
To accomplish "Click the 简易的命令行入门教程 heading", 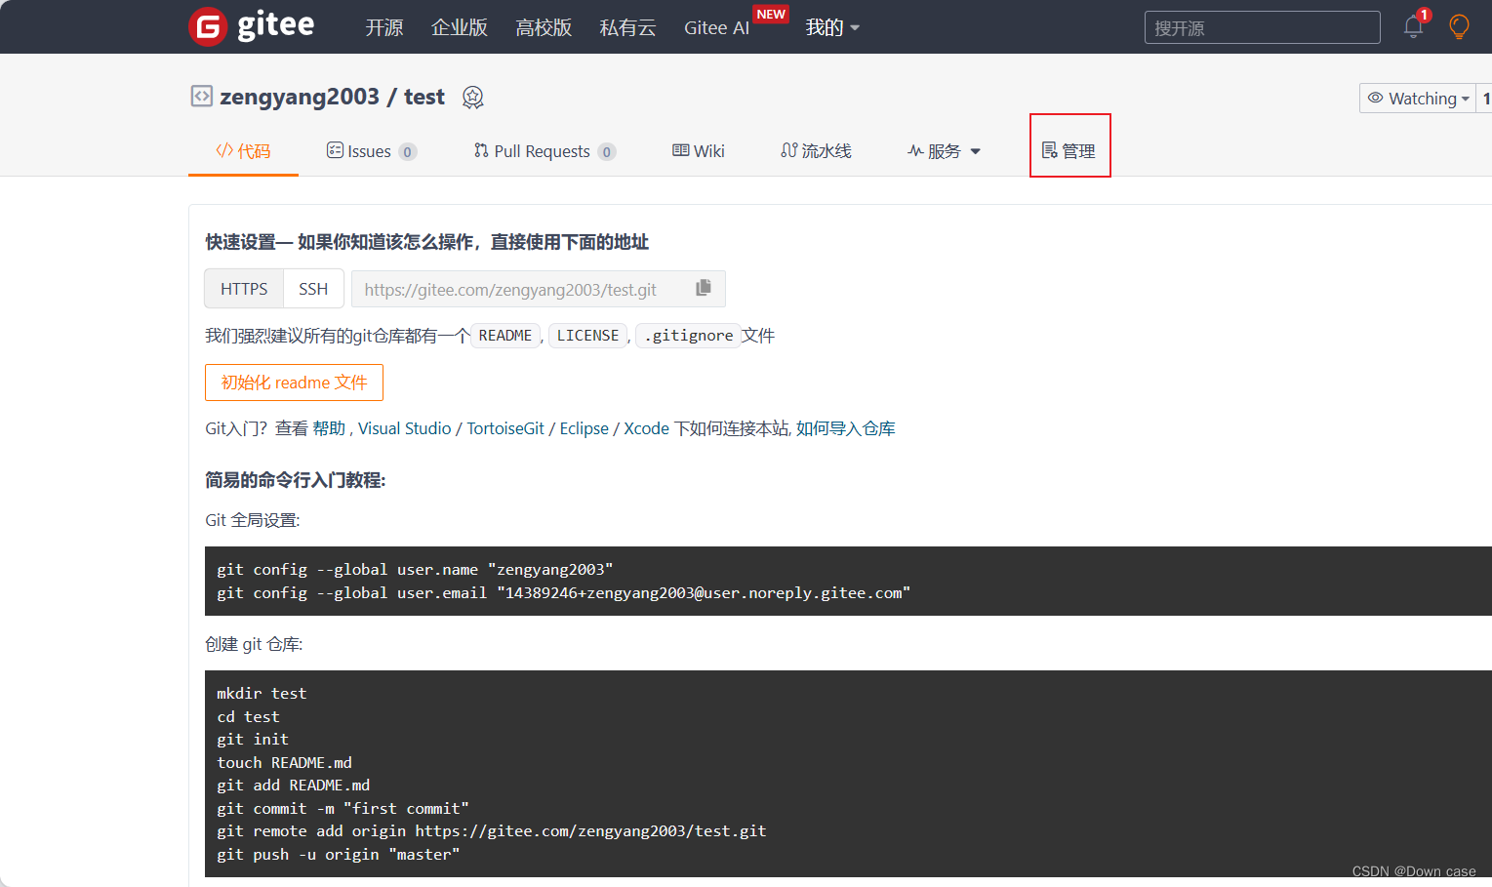I will point(296,480).
